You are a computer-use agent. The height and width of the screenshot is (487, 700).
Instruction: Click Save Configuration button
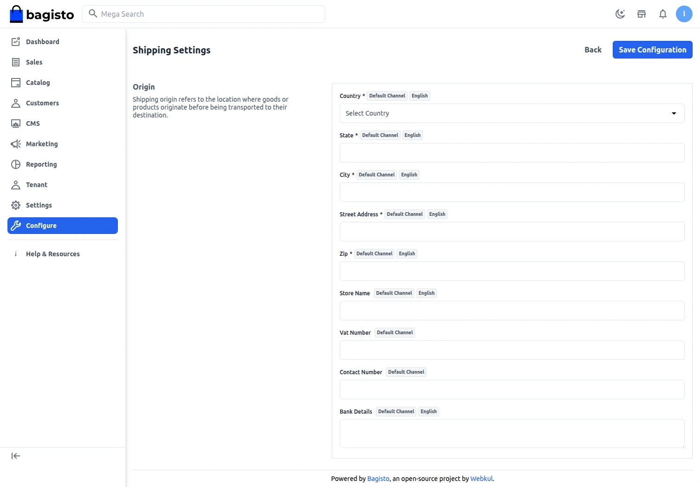[652, 50]
